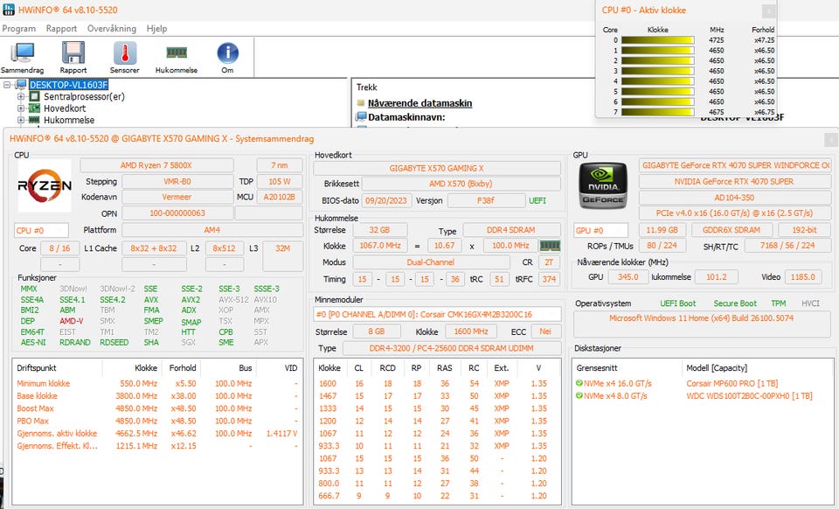The image size is (839, 509).
Task: Open the GPU #0 selector dropdown
Action: tap(594, 231)
